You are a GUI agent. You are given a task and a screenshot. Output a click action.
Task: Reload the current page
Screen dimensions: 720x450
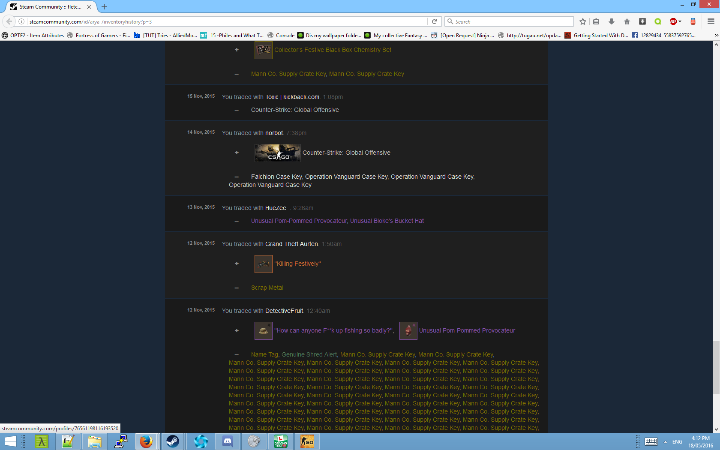(434, 21)
